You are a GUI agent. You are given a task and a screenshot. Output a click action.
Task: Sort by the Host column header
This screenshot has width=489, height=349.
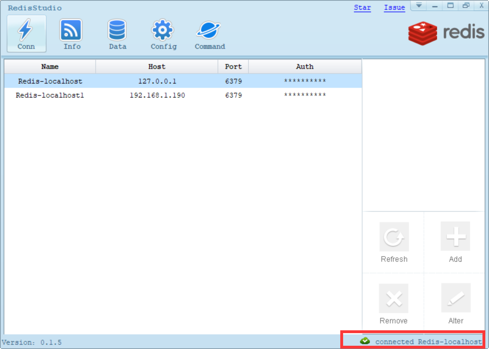pos(157,66)
